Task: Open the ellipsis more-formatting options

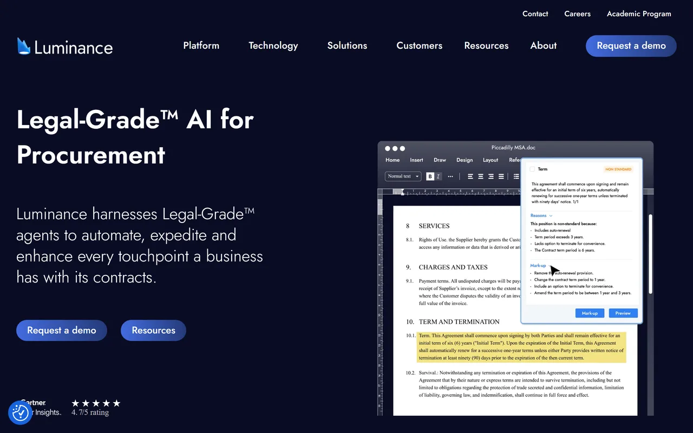Action: tap(450, 176)
